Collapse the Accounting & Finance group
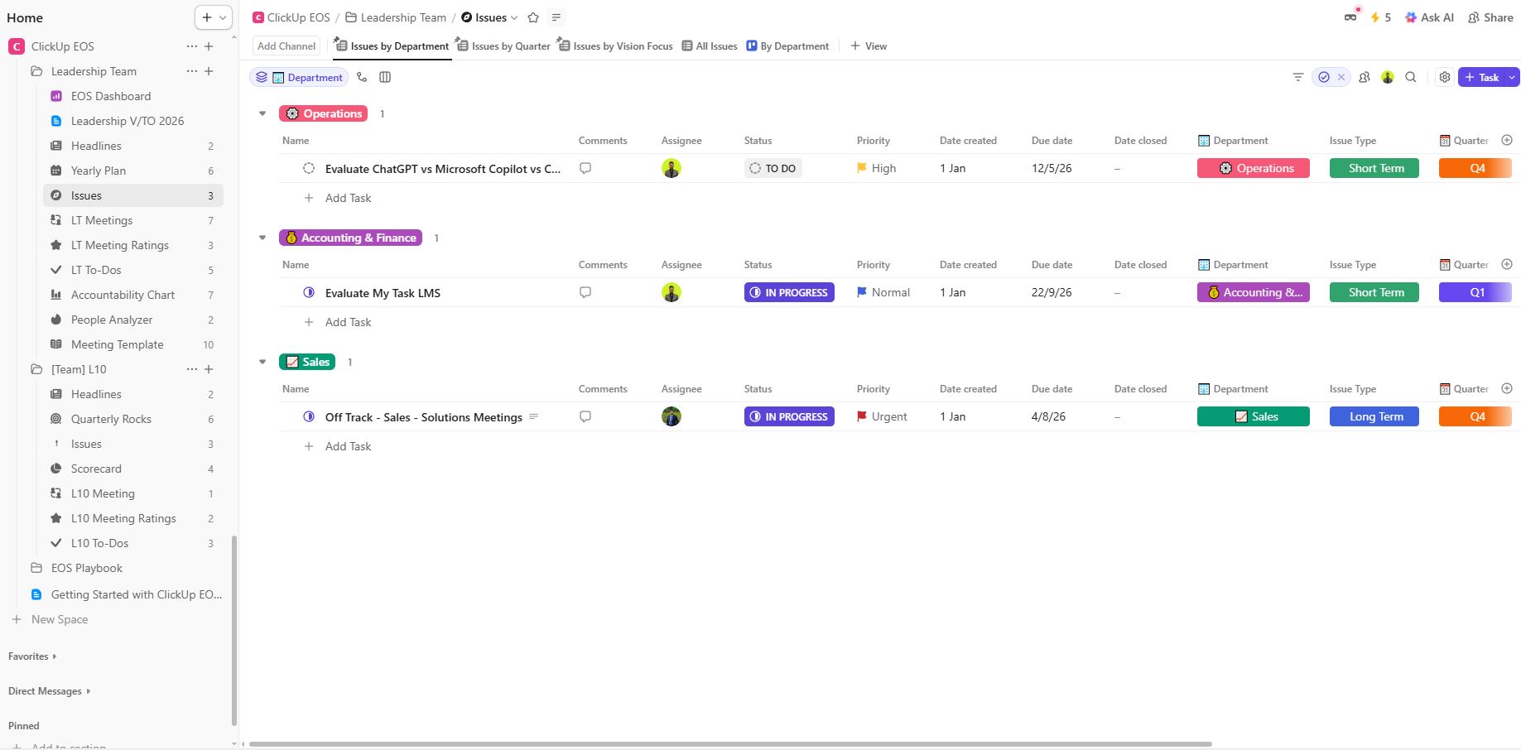The width and height of the screenshot is (1521, 750). [x=262, y=238]
